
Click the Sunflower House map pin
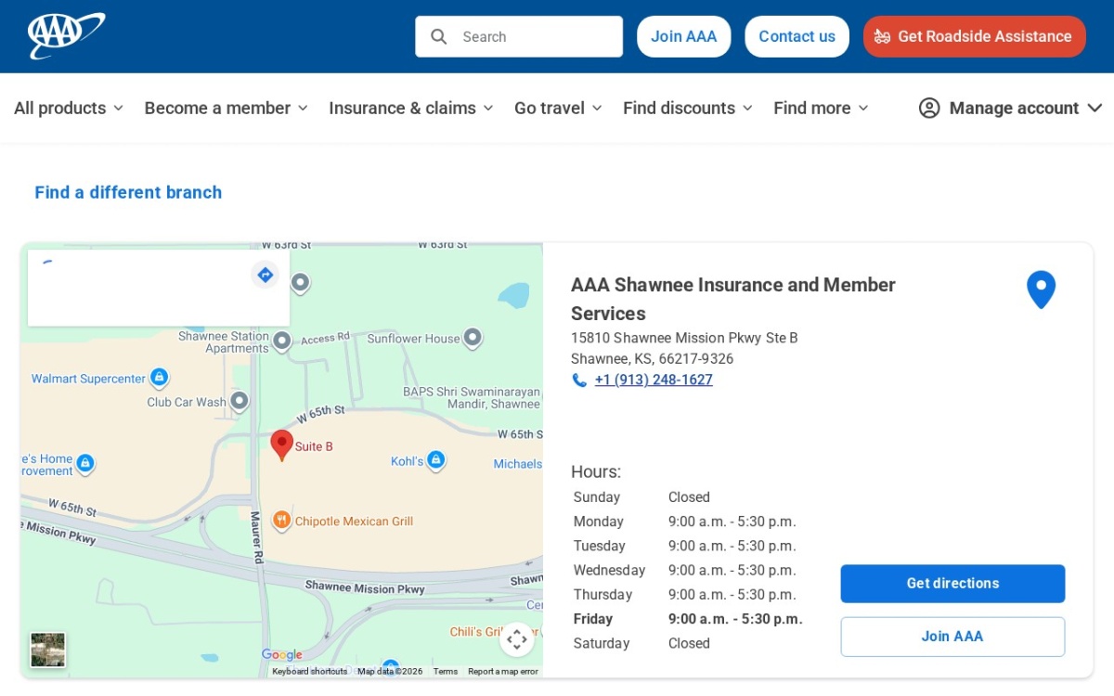[x=473, y=338]
